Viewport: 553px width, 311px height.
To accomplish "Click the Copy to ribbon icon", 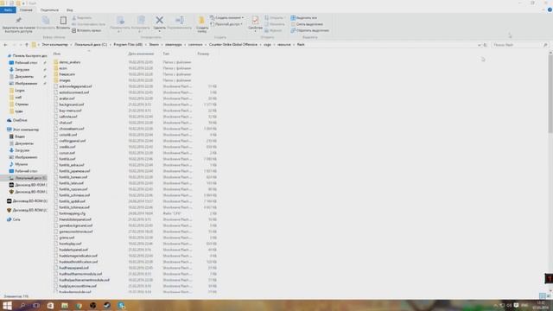I will [x=141, y=21].
